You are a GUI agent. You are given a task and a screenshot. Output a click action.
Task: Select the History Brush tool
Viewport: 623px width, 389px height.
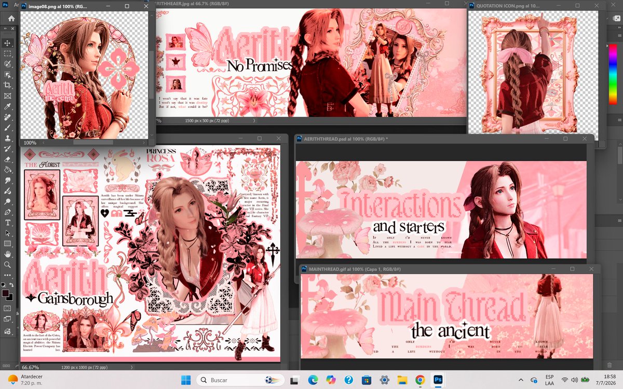(x=8, y=149)
